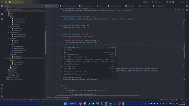Image resolution: width=189 pixels, height=106 pixels.
Task: Click Next Tip link in completion popup
Action: (85, 75)
